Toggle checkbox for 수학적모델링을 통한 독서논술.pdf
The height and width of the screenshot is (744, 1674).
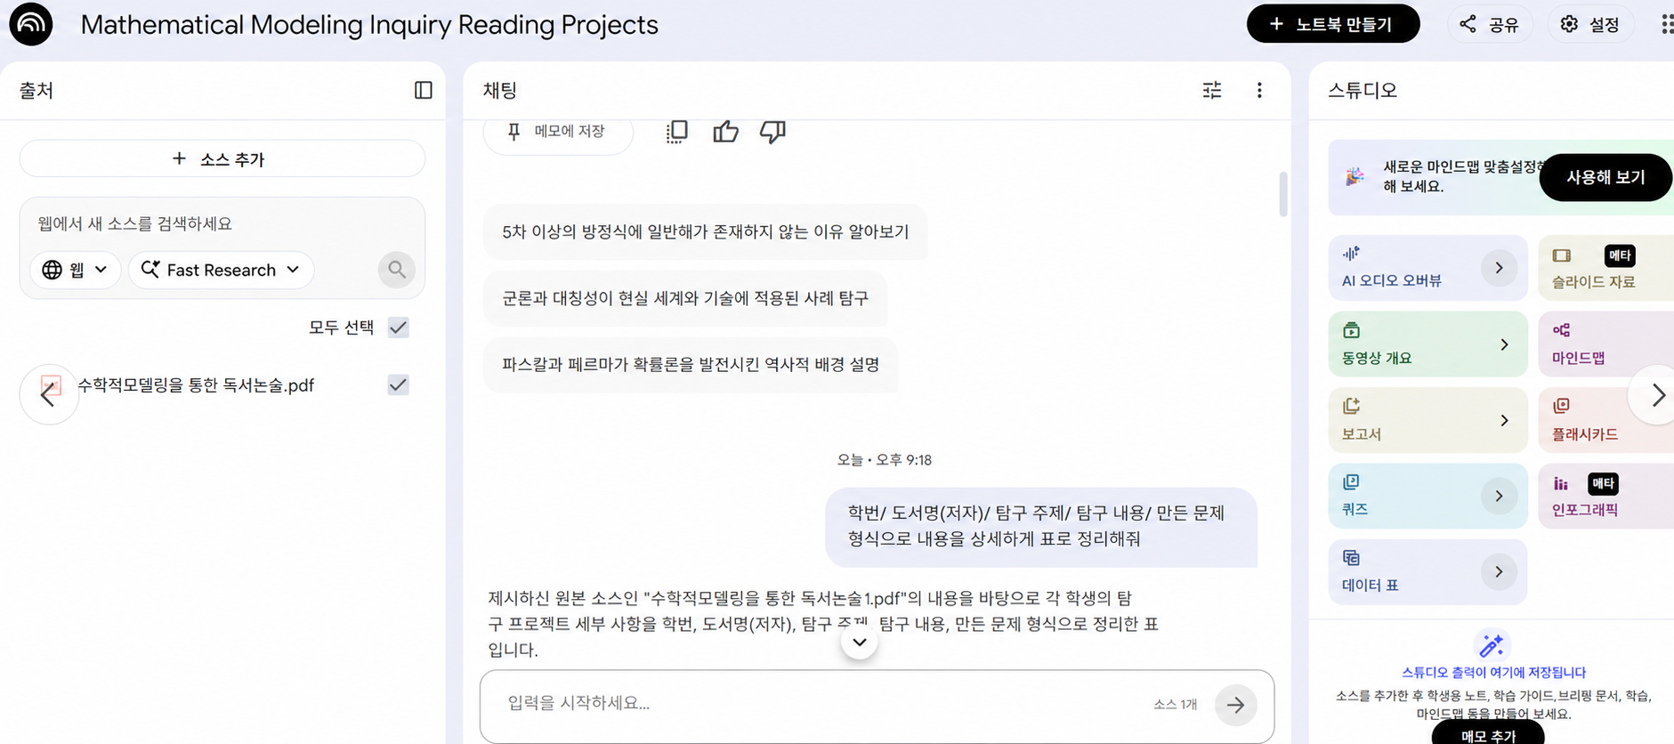coord(398,385)
